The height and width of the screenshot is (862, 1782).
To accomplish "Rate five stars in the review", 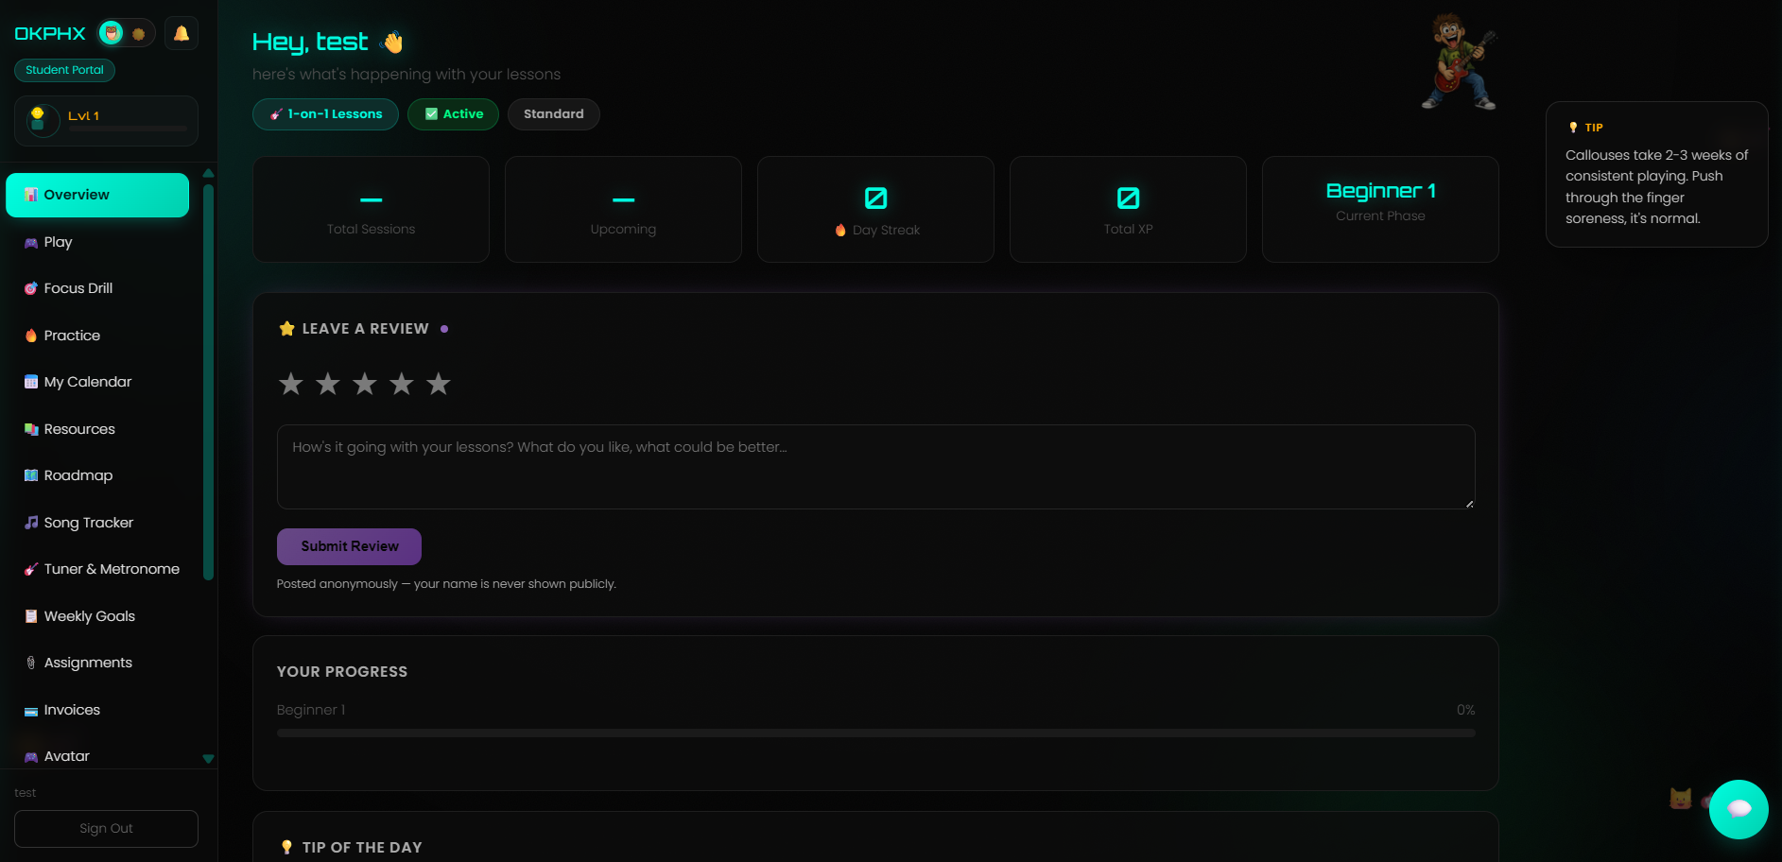I will pyautogui.click(x=439, y=384).
